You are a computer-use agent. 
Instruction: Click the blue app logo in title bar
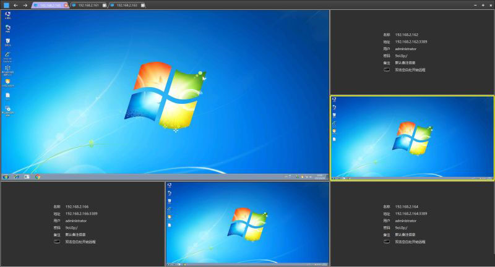click(6, 5)
